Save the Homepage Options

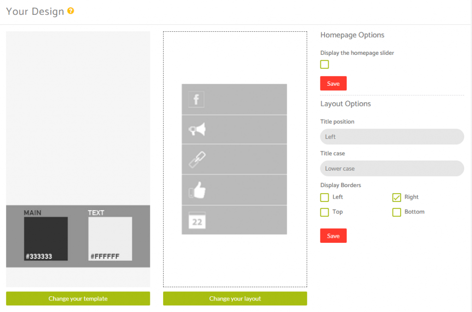click(333, 83)
